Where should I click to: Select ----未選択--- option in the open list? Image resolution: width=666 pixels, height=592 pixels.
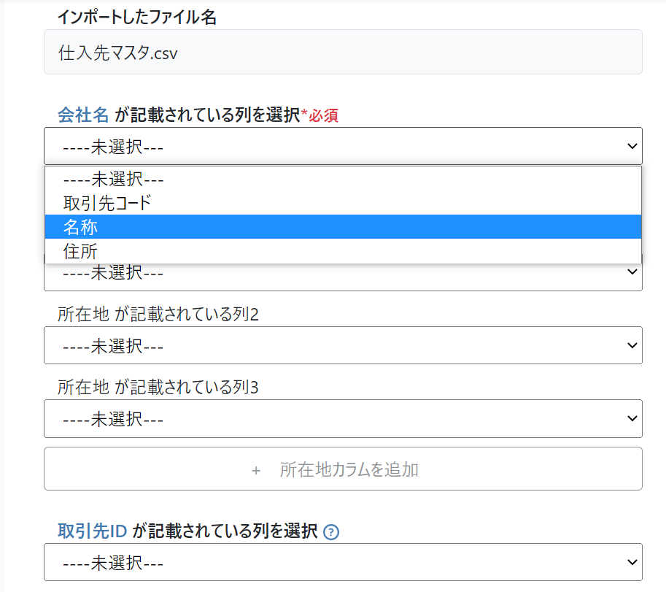113,179
